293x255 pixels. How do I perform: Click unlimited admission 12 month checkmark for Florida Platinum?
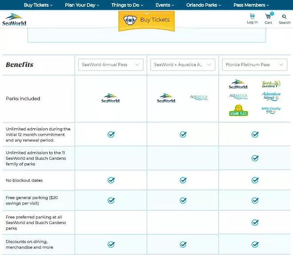click(255, 134)
